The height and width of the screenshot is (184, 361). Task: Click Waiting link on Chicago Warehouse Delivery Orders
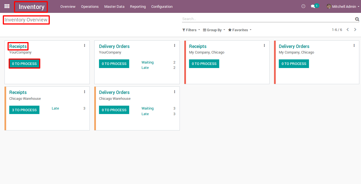point(147,108)
